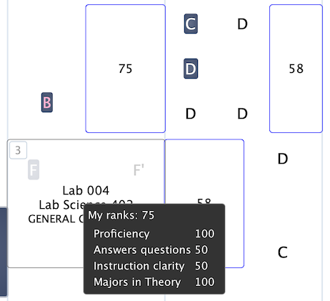Select plain D grade beside the C badge

tap(242, 24)
